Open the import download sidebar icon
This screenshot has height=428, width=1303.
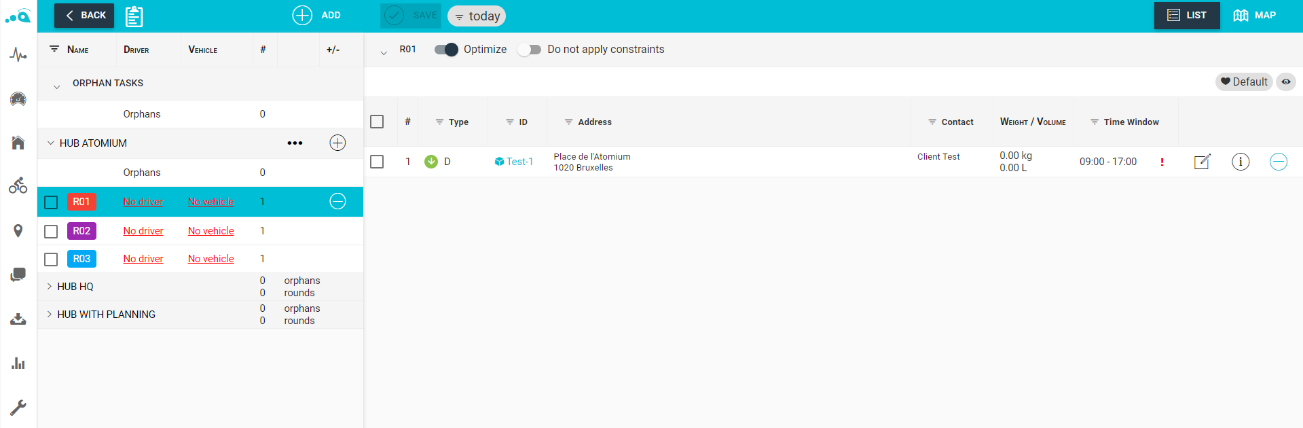pyautogui.click(x=18, y=319)
